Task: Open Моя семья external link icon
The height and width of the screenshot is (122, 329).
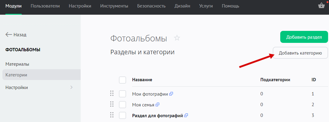Action: [x=157, y=105]
